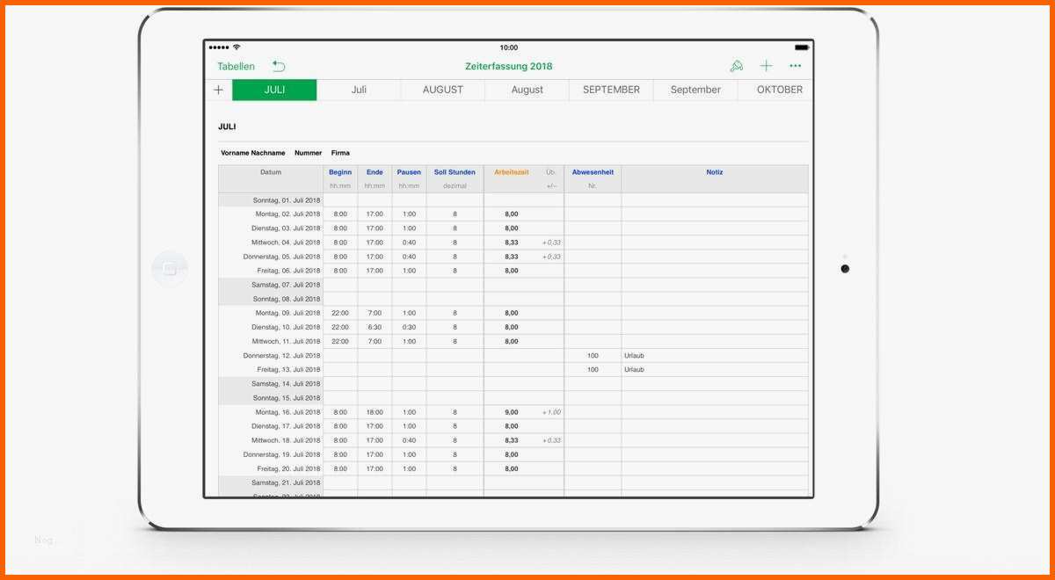Viewport: 1055px width, 580px height.
Task: Select +0,33 overtime in Mittwoch, 04. Juli row
Action: point(551,243)
